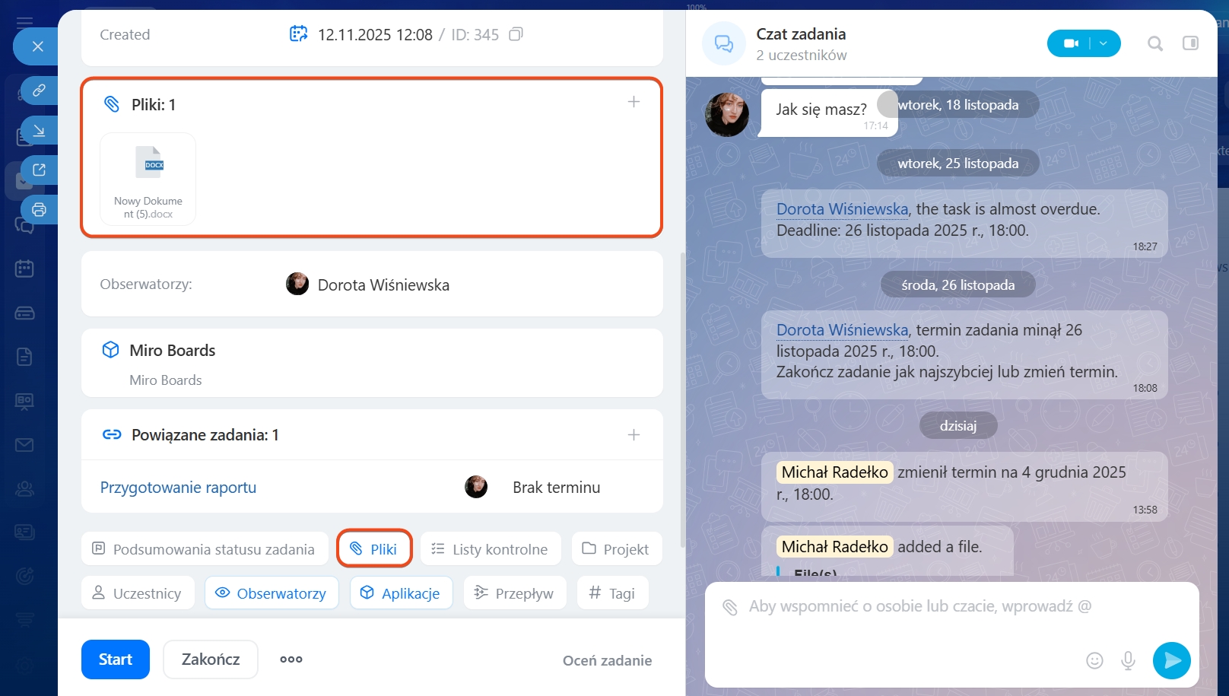Copy task link using the link icon
Screen dimensions: 1229x696
39,91
